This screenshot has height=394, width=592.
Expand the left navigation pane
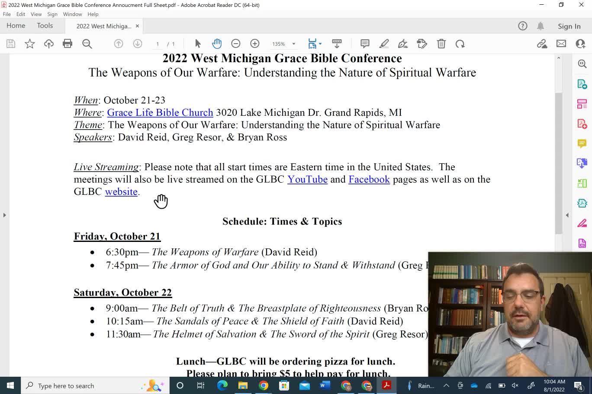(4, 215)
